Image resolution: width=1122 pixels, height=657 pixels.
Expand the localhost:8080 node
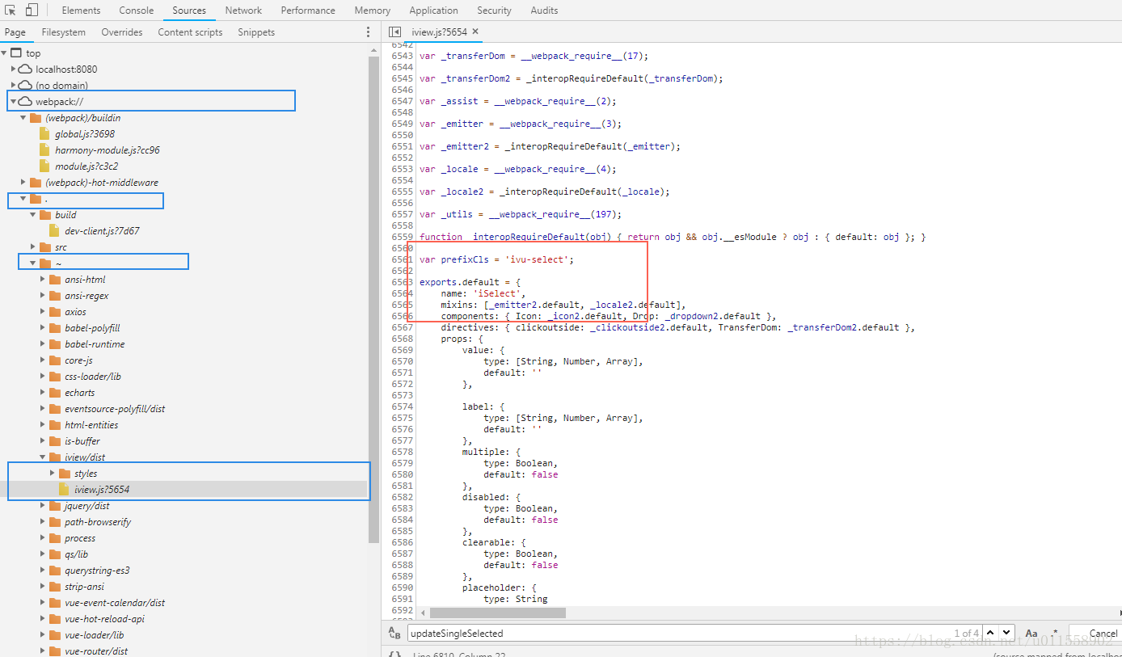click(x=14, y=69)
